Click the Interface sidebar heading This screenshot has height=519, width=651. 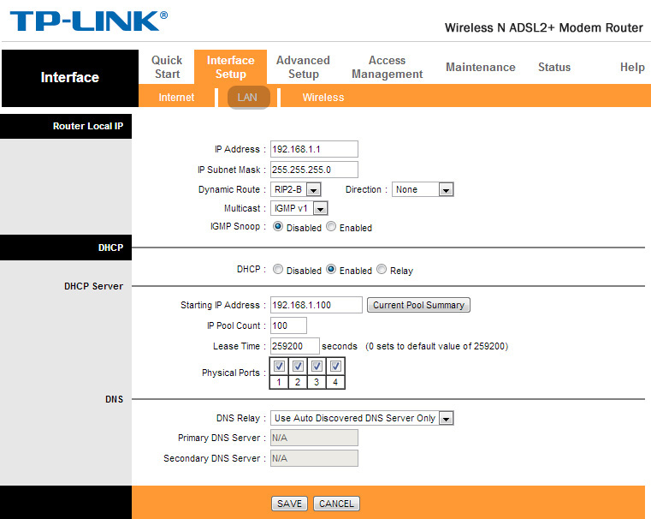point(70,77)
